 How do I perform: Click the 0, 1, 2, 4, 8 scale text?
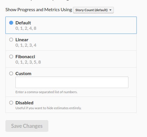26,28
